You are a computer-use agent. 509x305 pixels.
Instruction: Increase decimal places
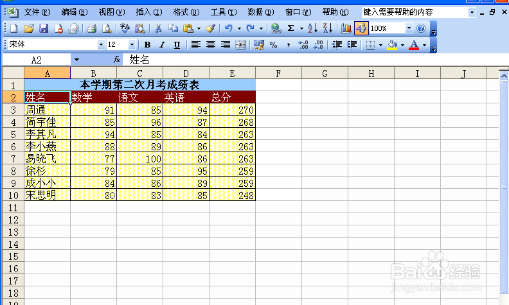coord(303,45)
